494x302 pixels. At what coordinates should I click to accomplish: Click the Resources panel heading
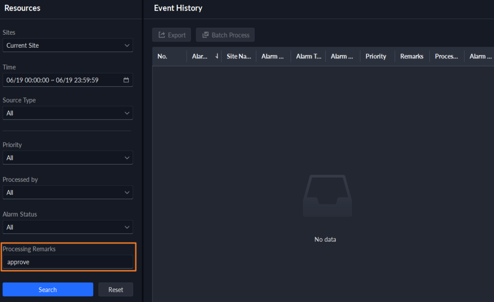pos(23,8)
